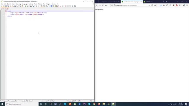Click the Save All toolbar icon
Viewport: 189px width, 106px height.
click(8, 6)
